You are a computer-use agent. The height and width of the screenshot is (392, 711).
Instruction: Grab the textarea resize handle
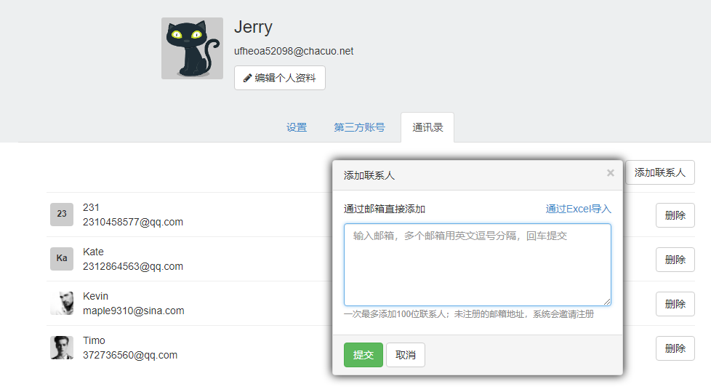607,302
